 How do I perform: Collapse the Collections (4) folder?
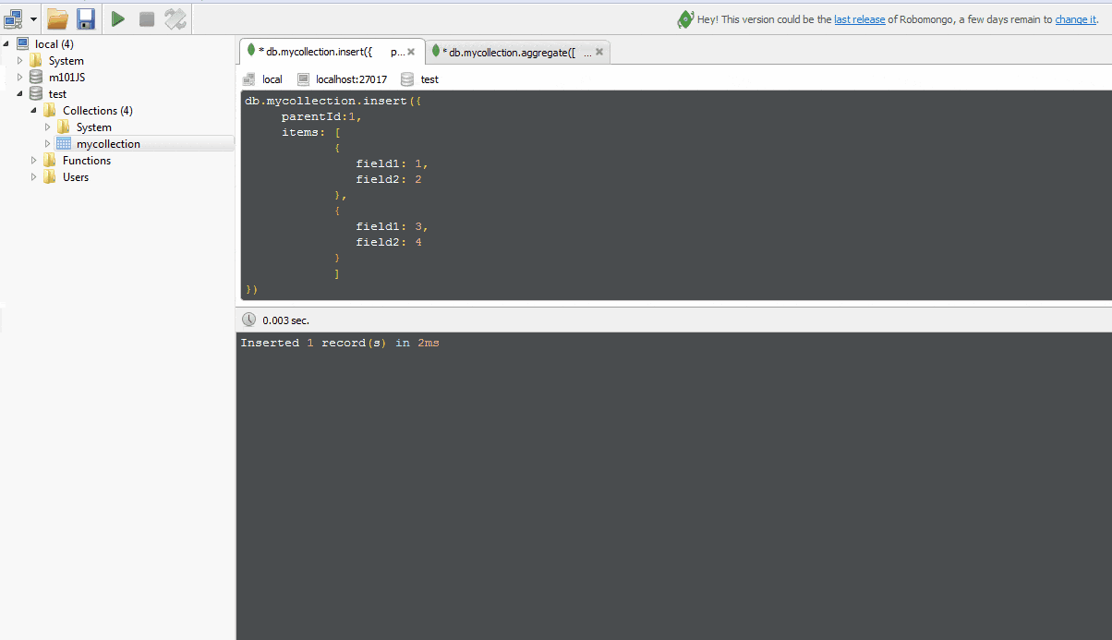coord(34,110)
